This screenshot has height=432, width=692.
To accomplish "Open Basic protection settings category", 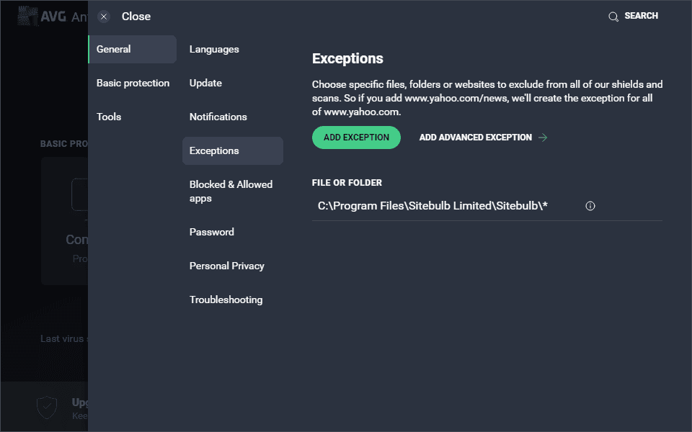I will coord(133,83).
